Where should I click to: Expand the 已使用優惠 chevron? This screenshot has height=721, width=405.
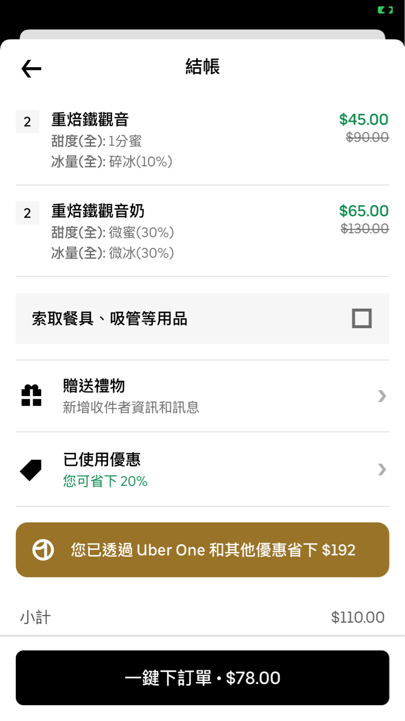(382, 469)
